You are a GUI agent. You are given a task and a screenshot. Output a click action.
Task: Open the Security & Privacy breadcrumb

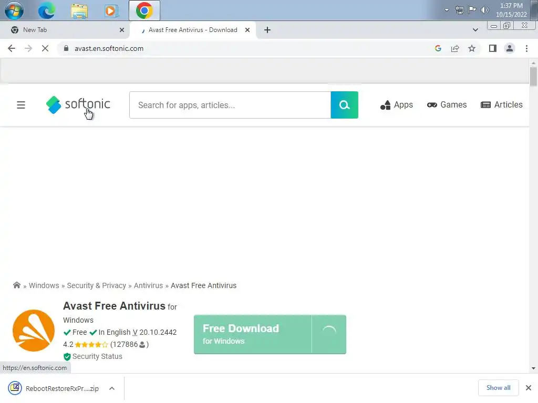[x=97, y=285]
